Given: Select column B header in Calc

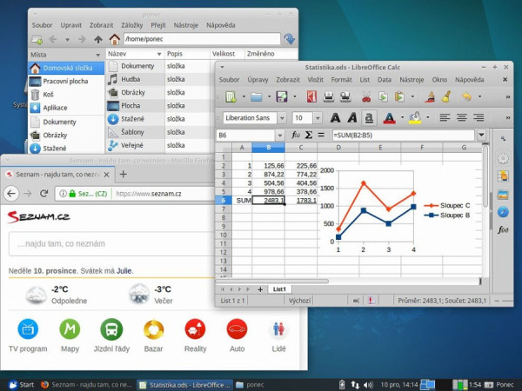Looking at the screenshot, I should pyautogui.click(x=268, y=148).
